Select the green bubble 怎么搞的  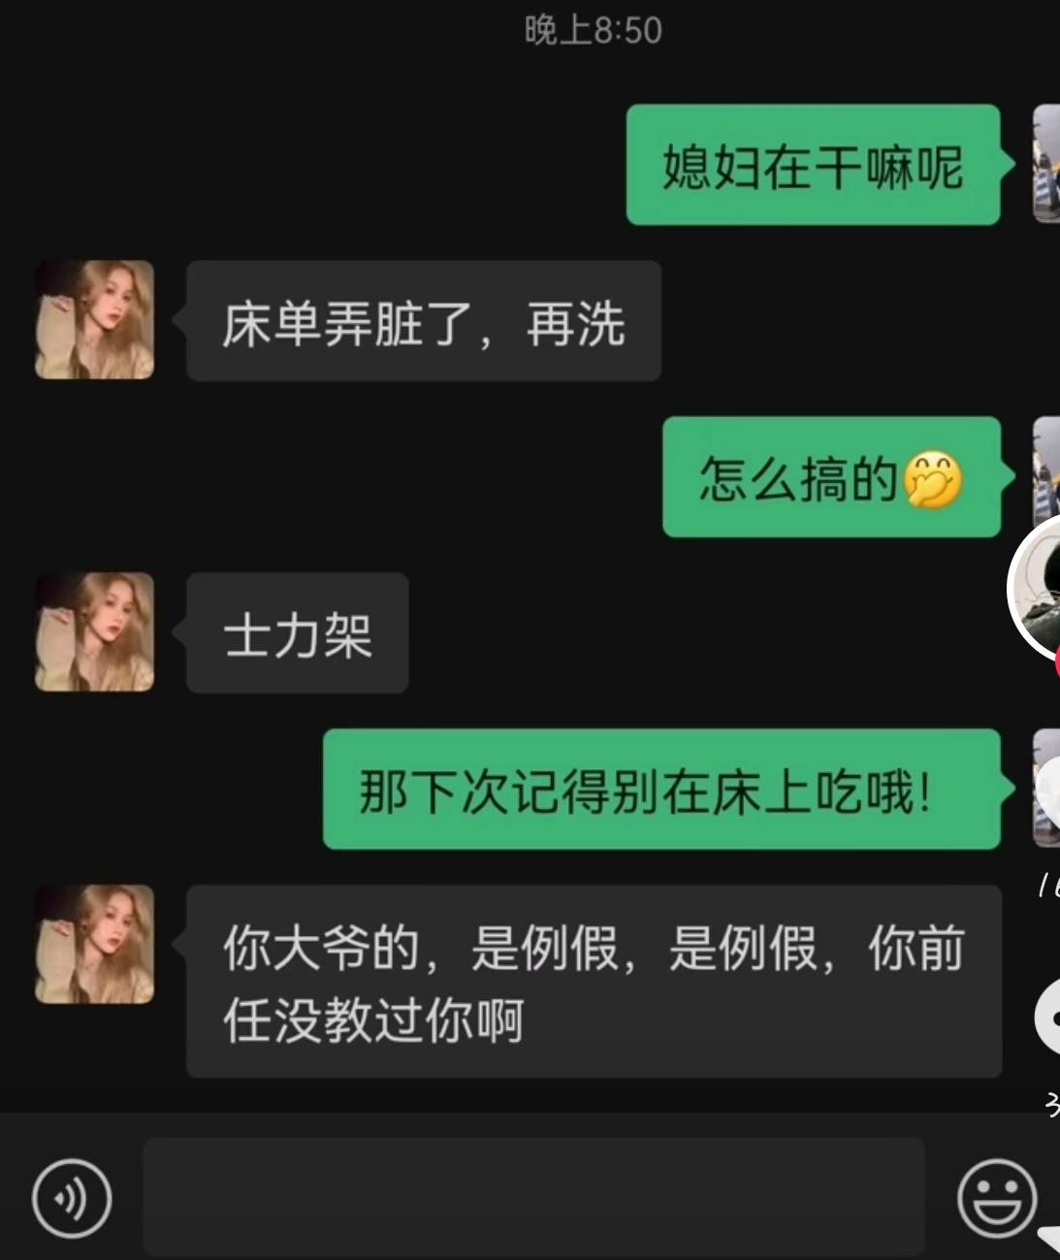click(x=831, y=477)
